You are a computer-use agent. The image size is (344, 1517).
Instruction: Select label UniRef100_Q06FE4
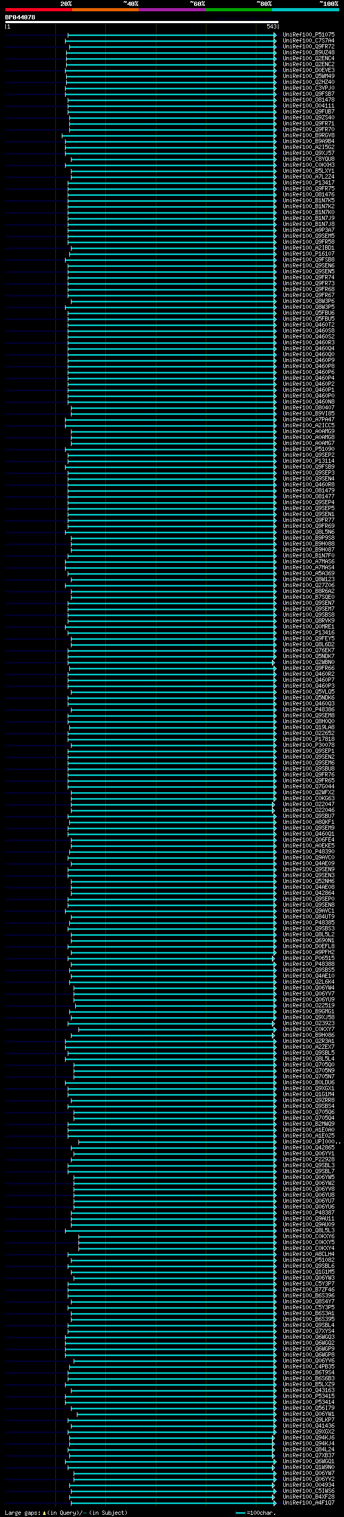click(x=308, y=840)
